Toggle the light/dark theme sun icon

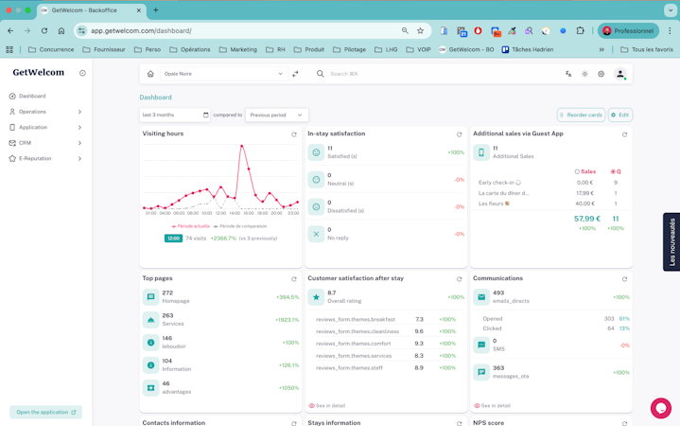[x=584, y=74]
